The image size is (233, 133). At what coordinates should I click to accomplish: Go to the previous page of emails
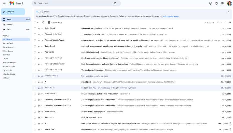tap(222, 22)
